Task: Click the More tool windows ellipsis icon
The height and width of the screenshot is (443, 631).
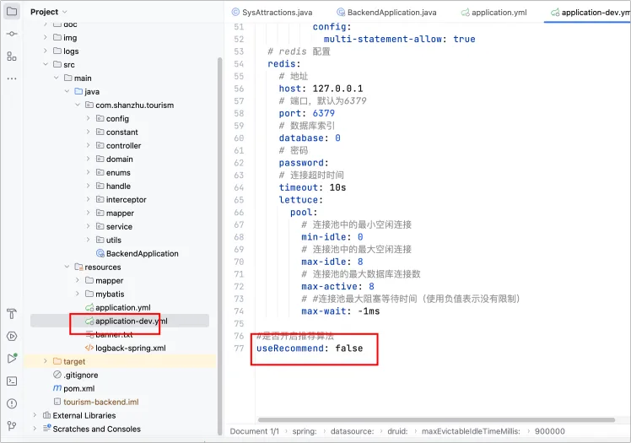Action: 11,78
